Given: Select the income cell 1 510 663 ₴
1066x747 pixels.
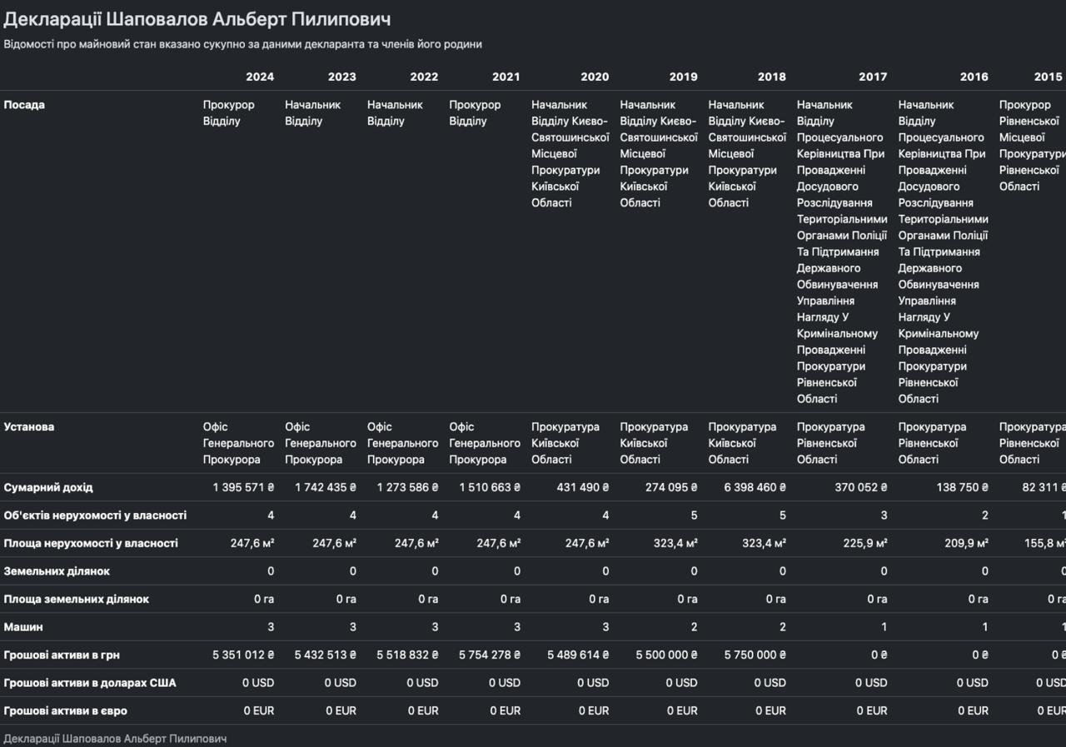Looking at the screenshot, I should click(x=490, y=487).
